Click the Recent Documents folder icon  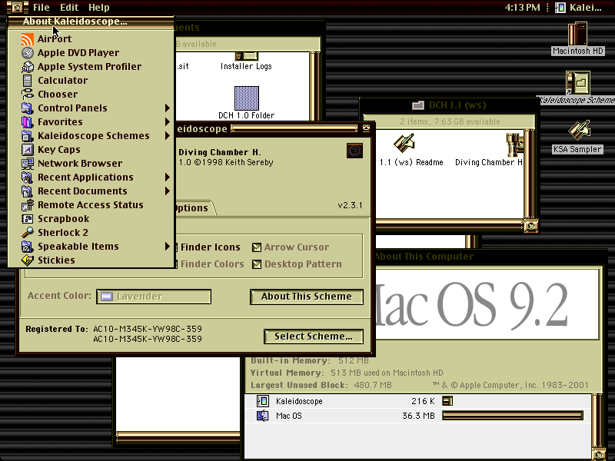[28, 191]
